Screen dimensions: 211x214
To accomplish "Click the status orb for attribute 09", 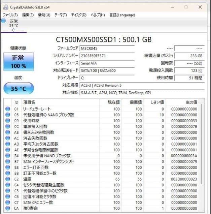I will point(8,121).
